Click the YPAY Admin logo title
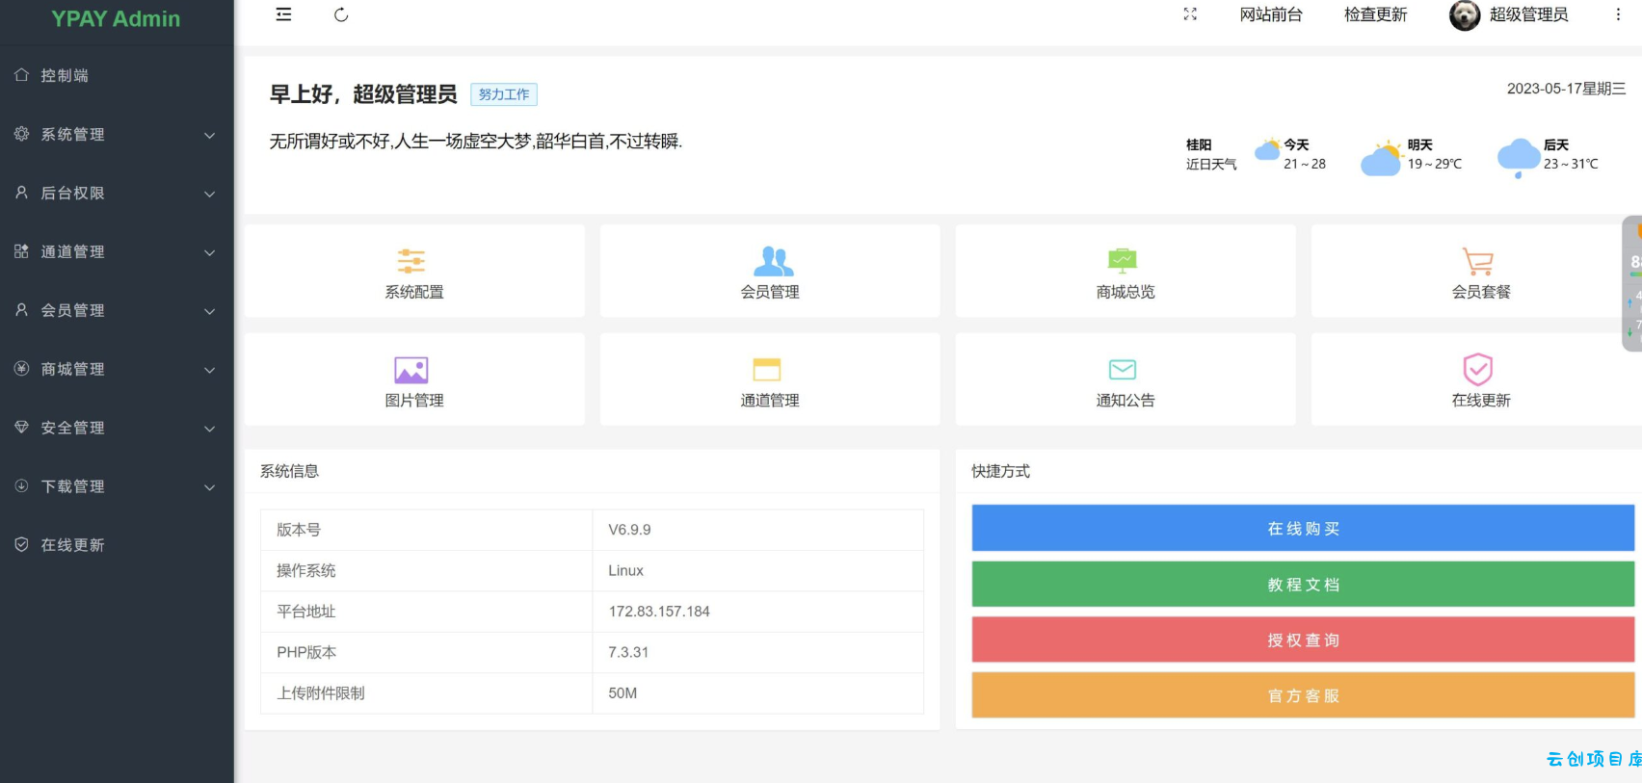 click(116, 18)
